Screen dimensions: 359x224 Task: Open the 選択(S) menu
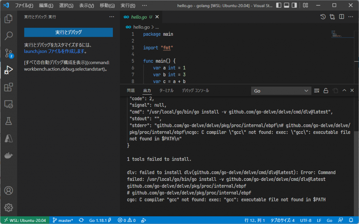pos(66,6)
